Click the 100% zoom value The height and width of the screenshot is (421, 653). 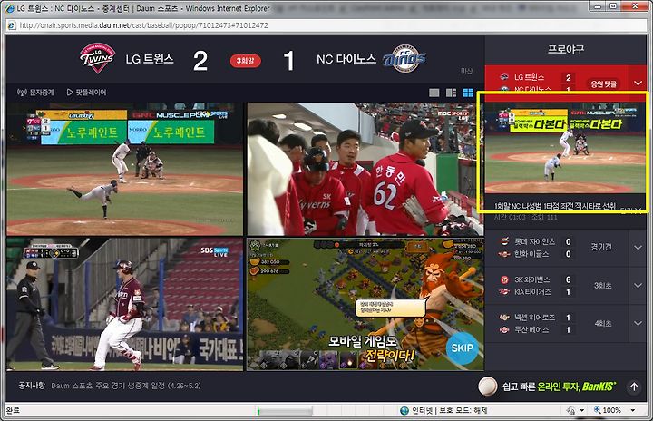(x=612, y=410)
